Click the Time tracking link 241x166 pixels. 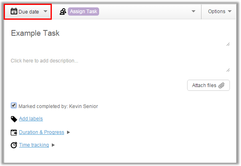[34, 145]
